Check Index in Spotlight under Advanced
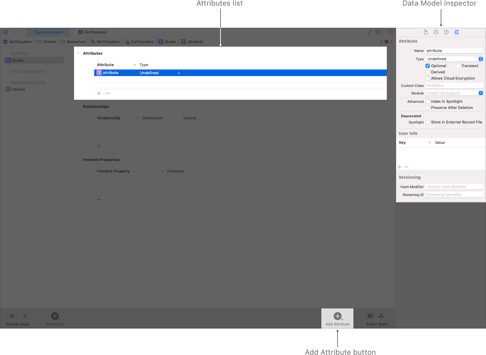Image resolution: width=486 pixels, height=355 pixels. tap(427, 101)
